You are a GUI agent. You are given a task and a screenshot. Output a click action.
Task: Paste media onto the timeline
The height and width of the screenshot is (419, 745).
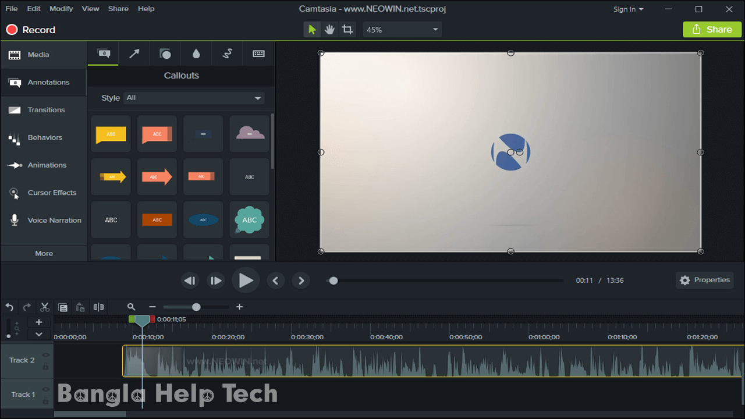pos(80,307)
